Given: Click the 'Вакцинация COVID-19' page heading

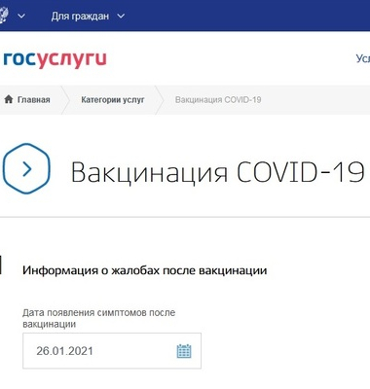Looking at the screenshot, I should (x=217, y=172).
